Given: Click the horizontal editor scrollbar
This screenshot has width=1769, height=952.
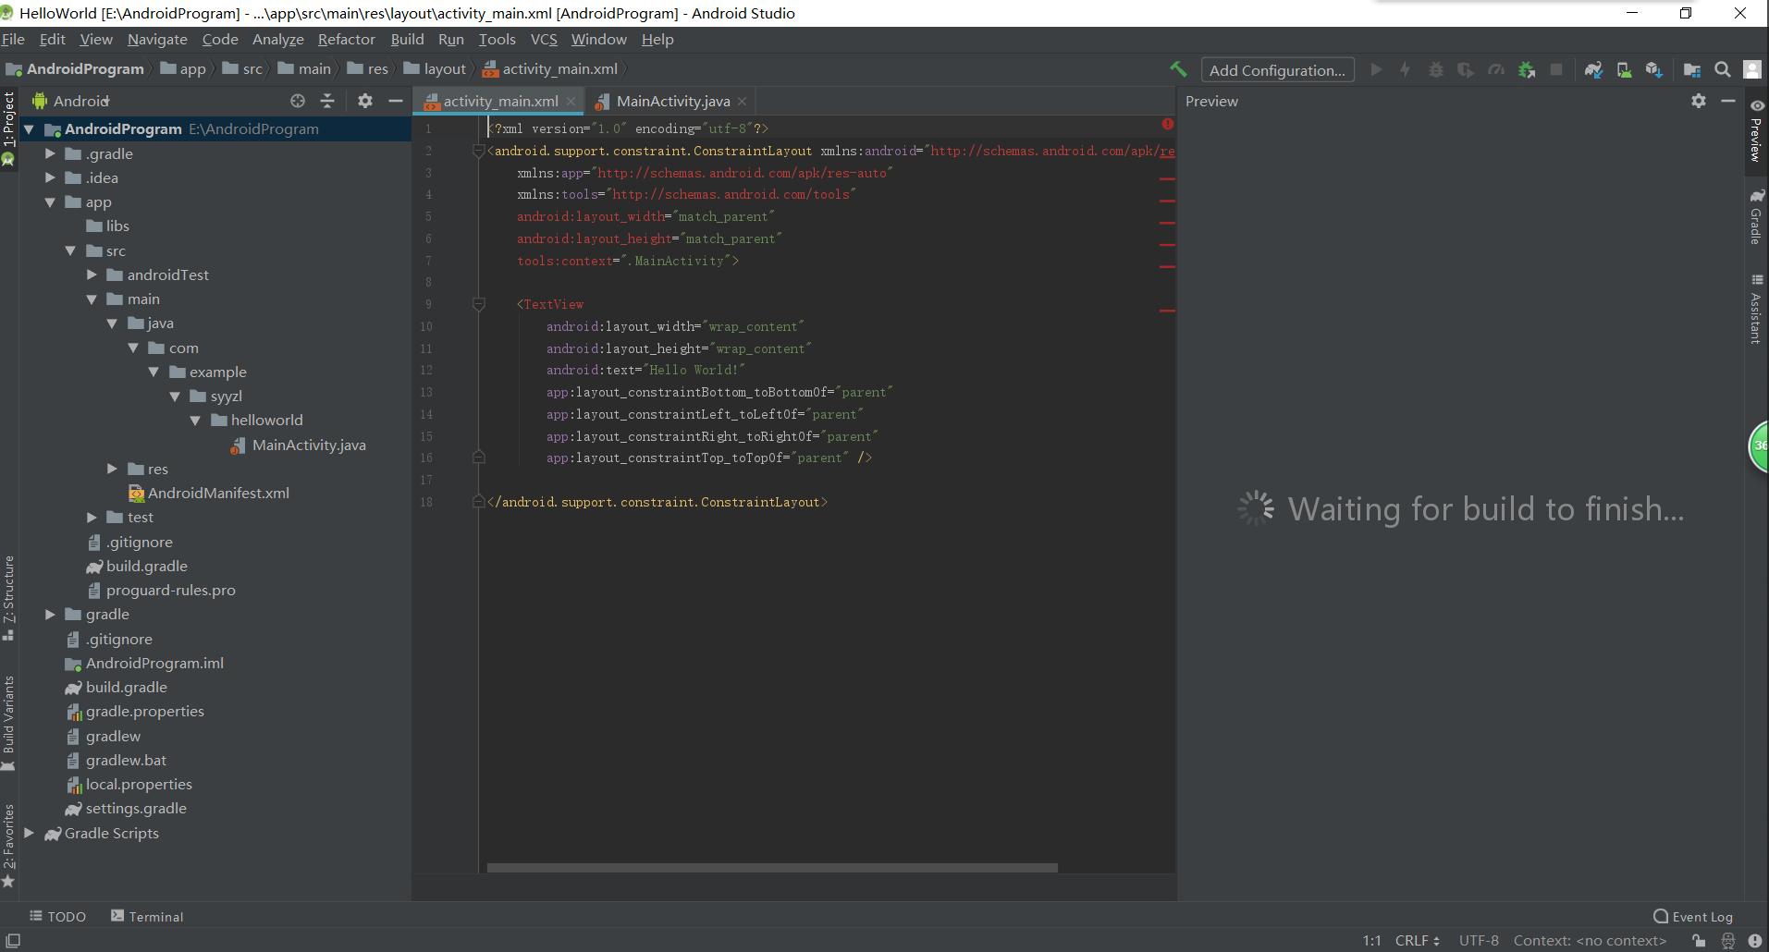Looking at the screenshot, I should pos(772,868).
